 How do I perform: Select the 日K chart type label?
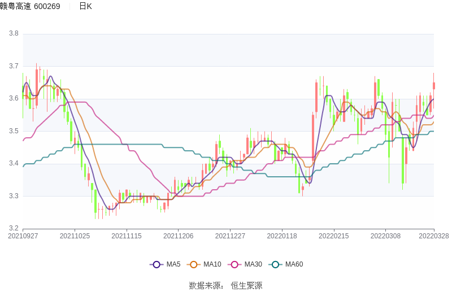(85, 6)
